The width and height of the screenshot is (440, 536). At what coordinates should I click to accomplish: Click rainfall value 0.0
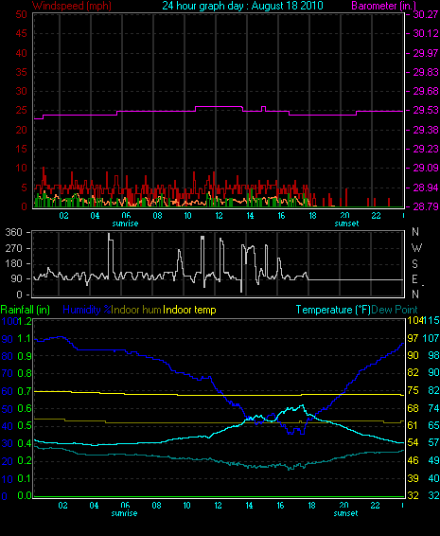click(24, 496)
